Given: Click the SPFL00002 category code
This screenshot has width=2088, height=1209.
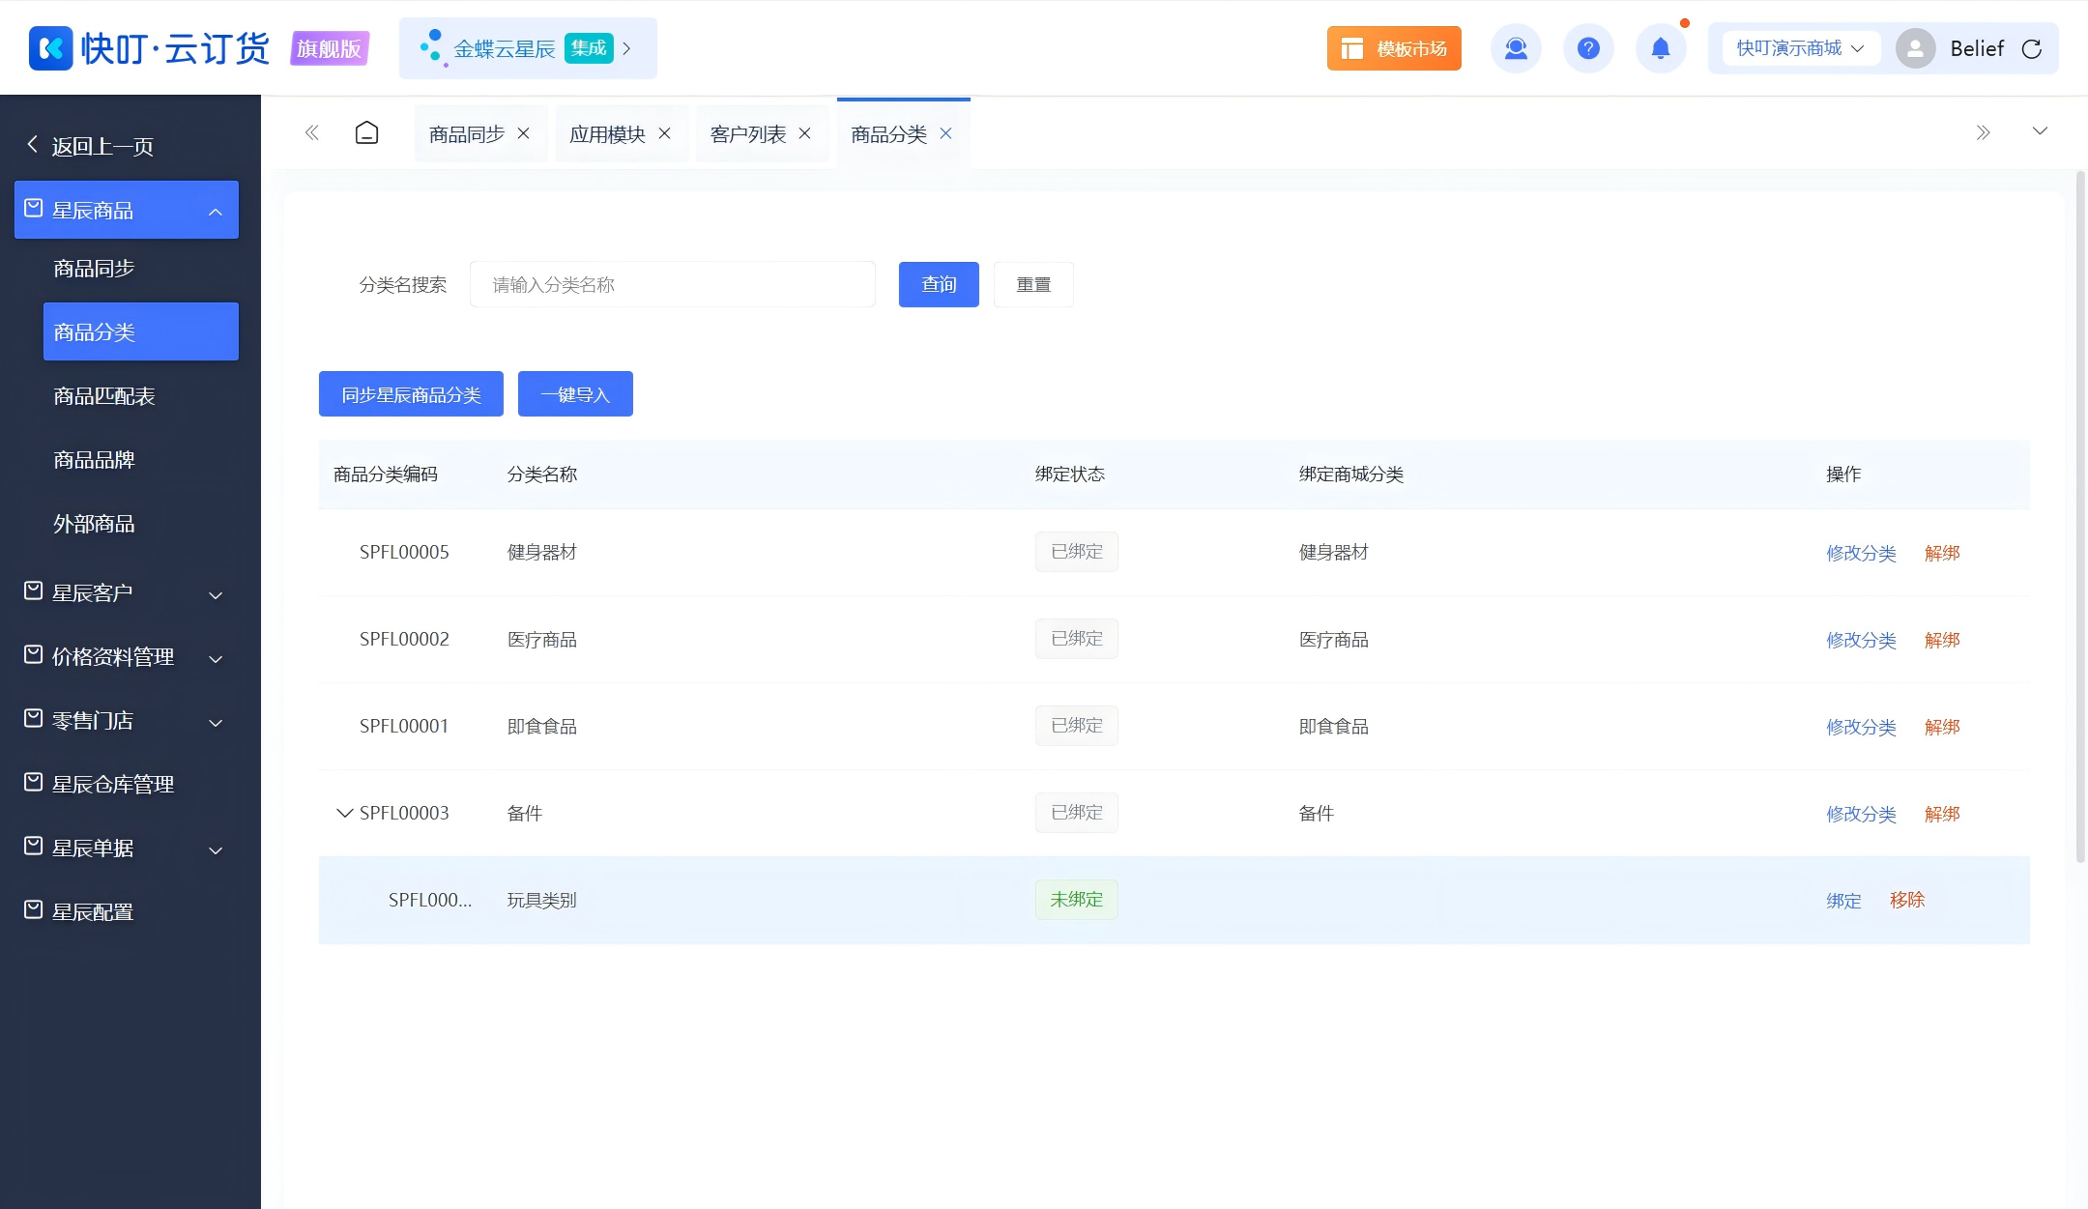Looking at the screenshot, I should (404, 639).
